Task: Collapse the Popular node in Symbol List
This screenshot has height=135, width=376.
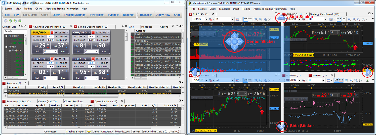Action: (6, 36)
